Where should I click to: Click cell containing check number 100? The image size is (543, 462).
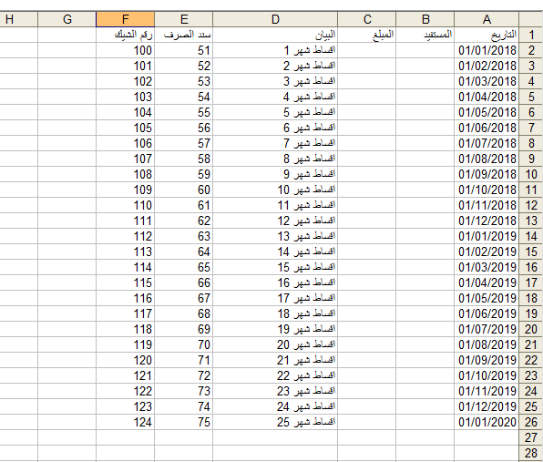(126, 50)
